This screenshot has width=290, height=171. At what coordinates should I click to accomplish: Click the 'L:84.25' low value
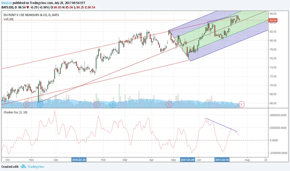tap(79, 7)
